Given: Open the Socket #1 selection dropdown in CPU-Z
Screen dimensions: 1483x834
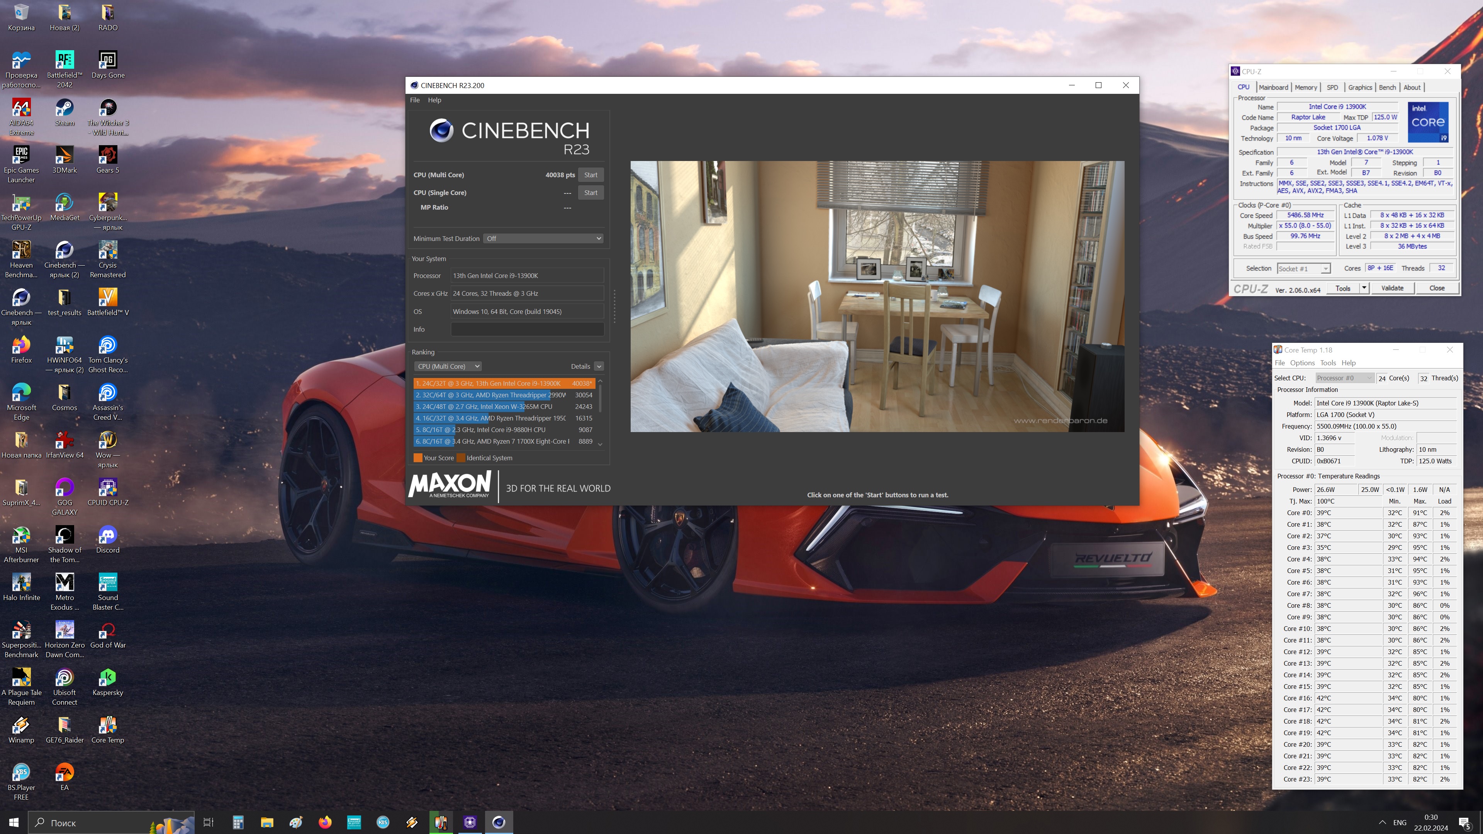Looking at the screenshot, I should pyautogui.click(x=1303, y=269).
